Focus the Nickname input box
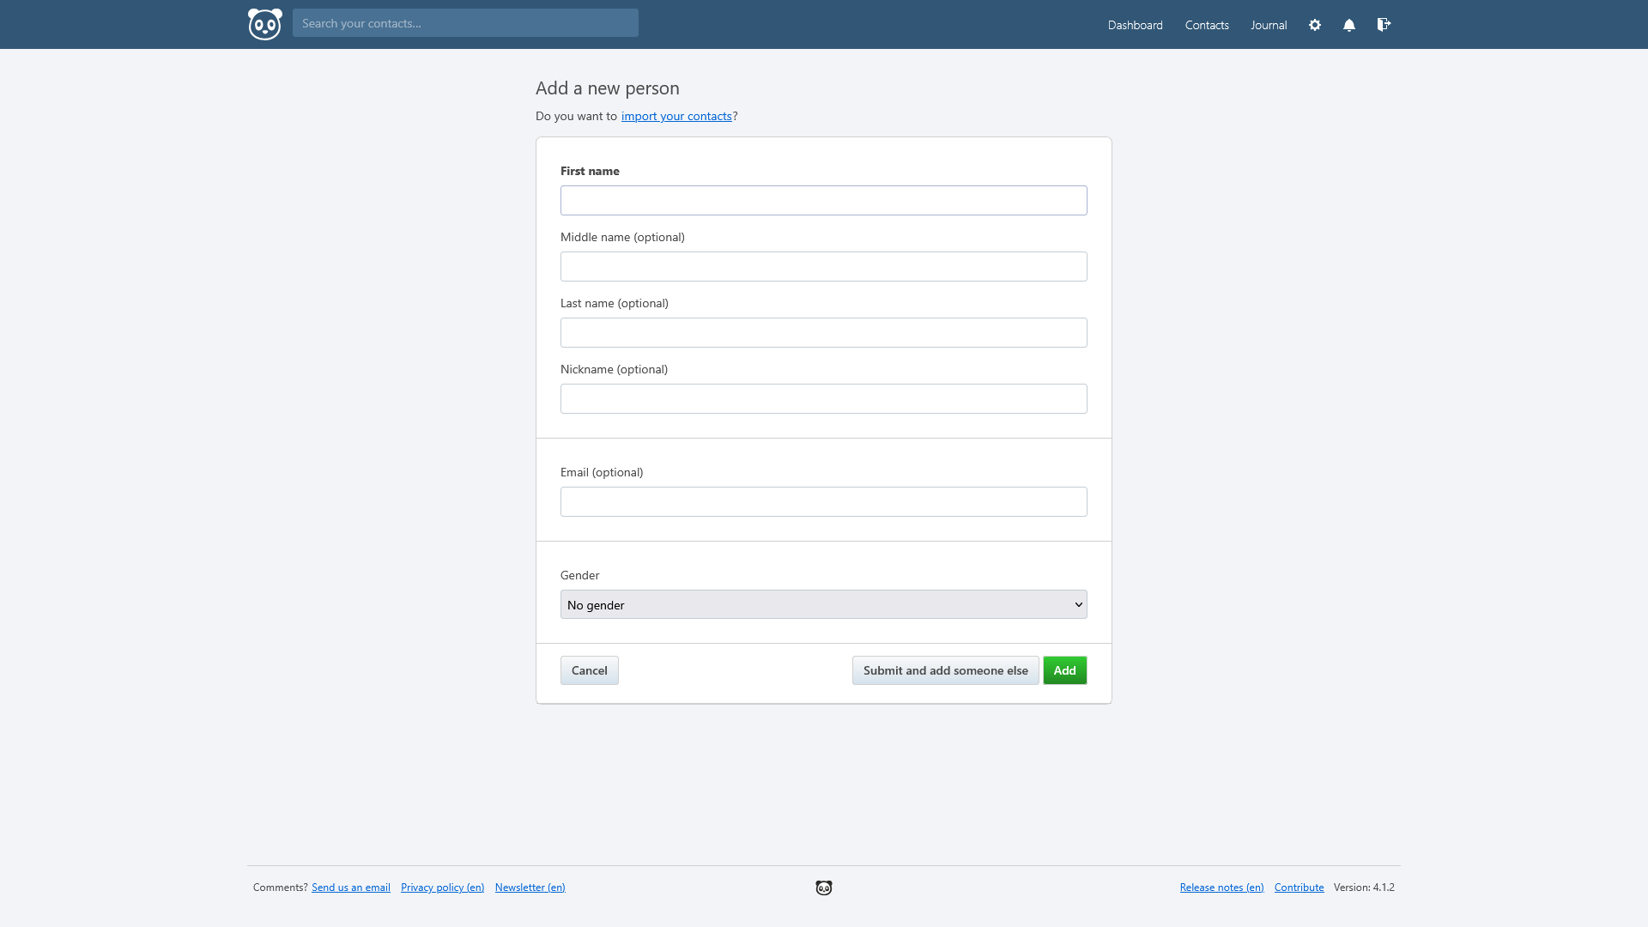Image resolution: width=1648 pixels, height=927 pixels. [824, 398]
